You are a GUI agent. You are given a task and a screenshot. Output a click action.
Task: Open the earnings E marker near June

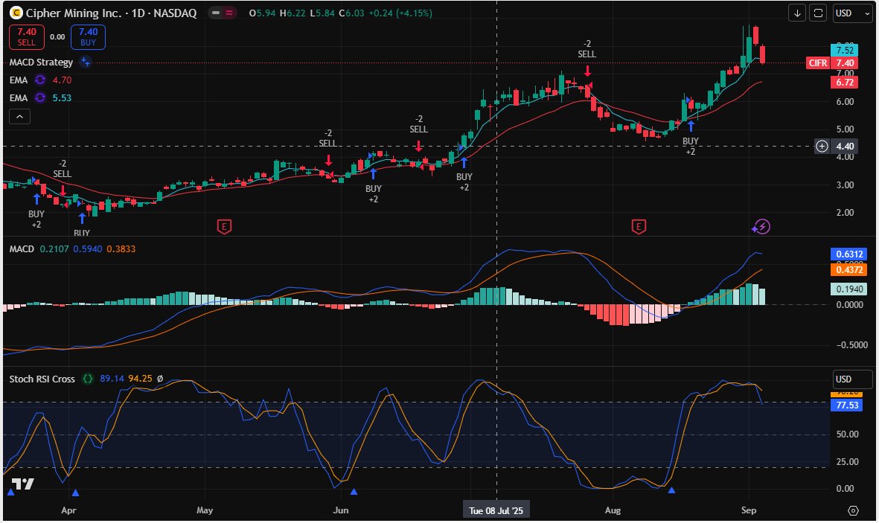(224, 226)
